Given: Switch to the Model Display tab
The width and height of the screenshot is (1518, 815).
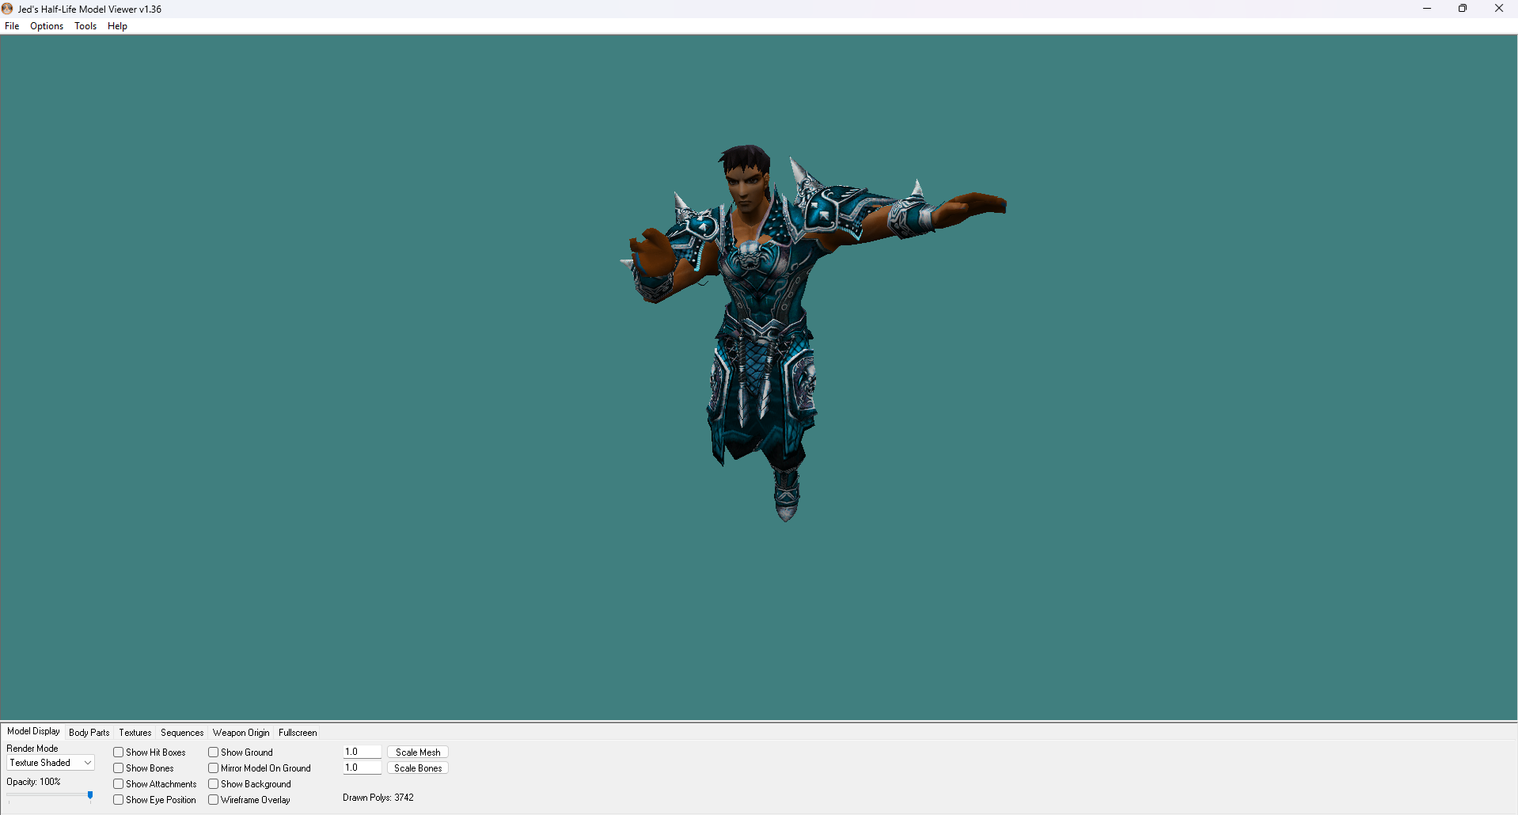Looking at the screenshot, I should [x=33, y=731].
